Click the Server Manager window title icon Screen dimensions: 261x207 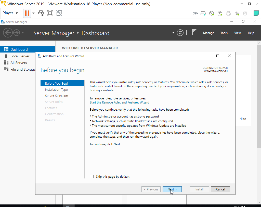(3, 22)
